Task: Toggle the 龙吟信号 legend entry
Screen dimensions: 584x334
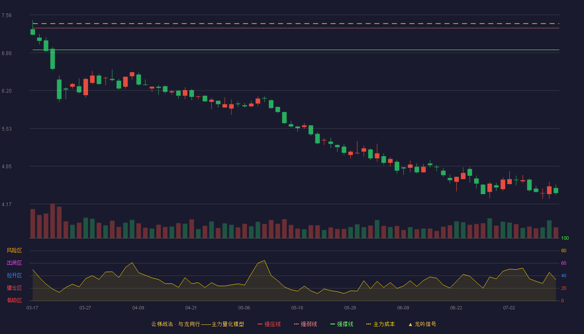Action: [422, 324]
